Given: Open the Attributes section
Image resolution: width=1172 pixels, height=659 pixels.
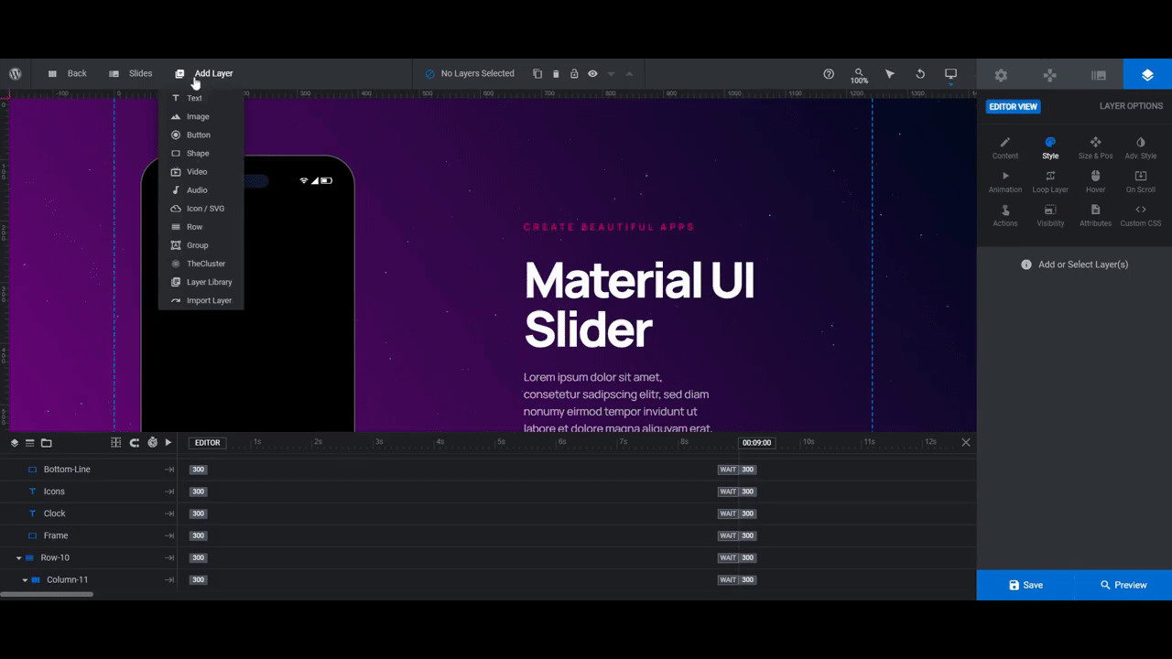Looking at the screenshot, I should point(1095,216).
